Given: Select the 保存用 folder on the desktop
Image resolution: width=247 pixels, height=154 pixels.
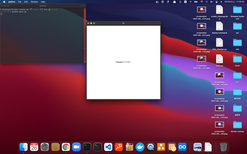Looking at the screenshot, I should [x=237, y=110].
